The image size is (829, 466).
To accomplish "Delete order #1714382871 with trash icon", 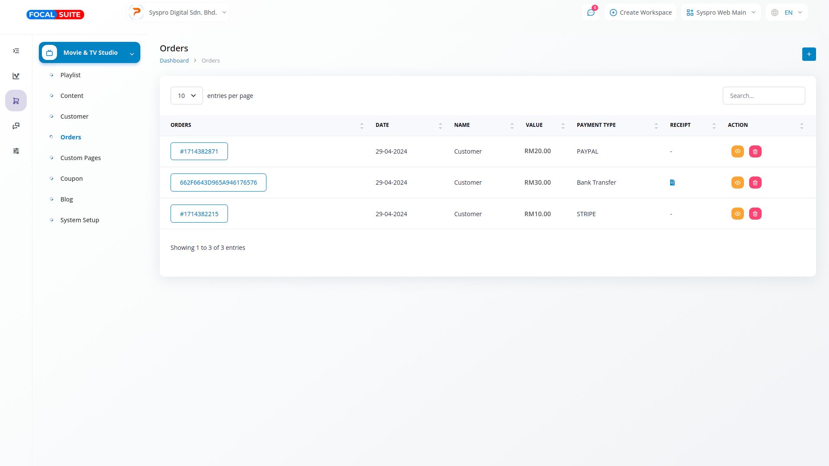I will (755, 151).
